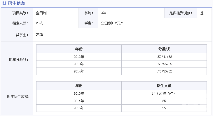This screenshot has height=116, width=213.
Task: Click the tuition text 全日制1.2万/年
Action: pos(113,23)
